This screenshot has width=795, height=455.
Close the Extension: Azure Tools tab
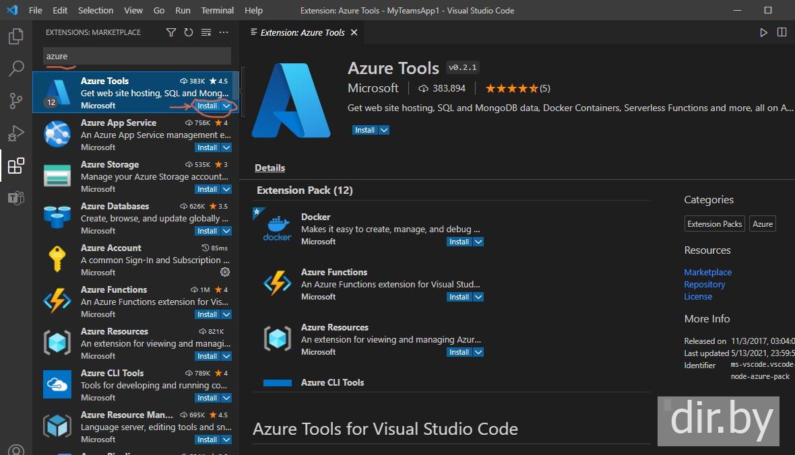coord(354,32)
